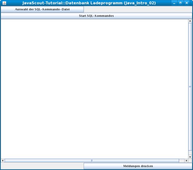This screenshot has width=193, height=170.
Task: Click the empty field beside the Auswahl button
Action: [138, 9]
